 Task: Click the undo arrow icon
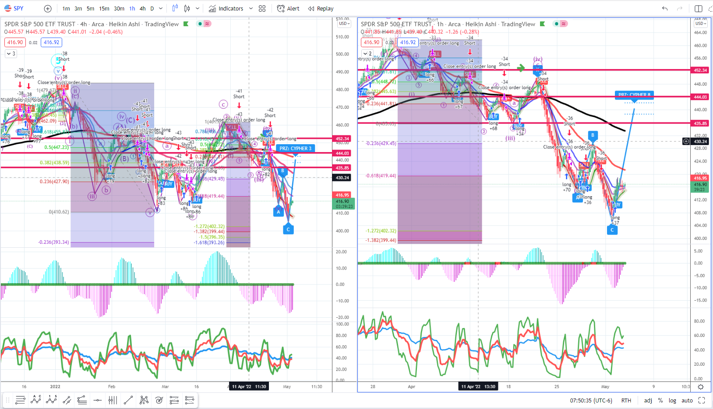click(665, 8)
